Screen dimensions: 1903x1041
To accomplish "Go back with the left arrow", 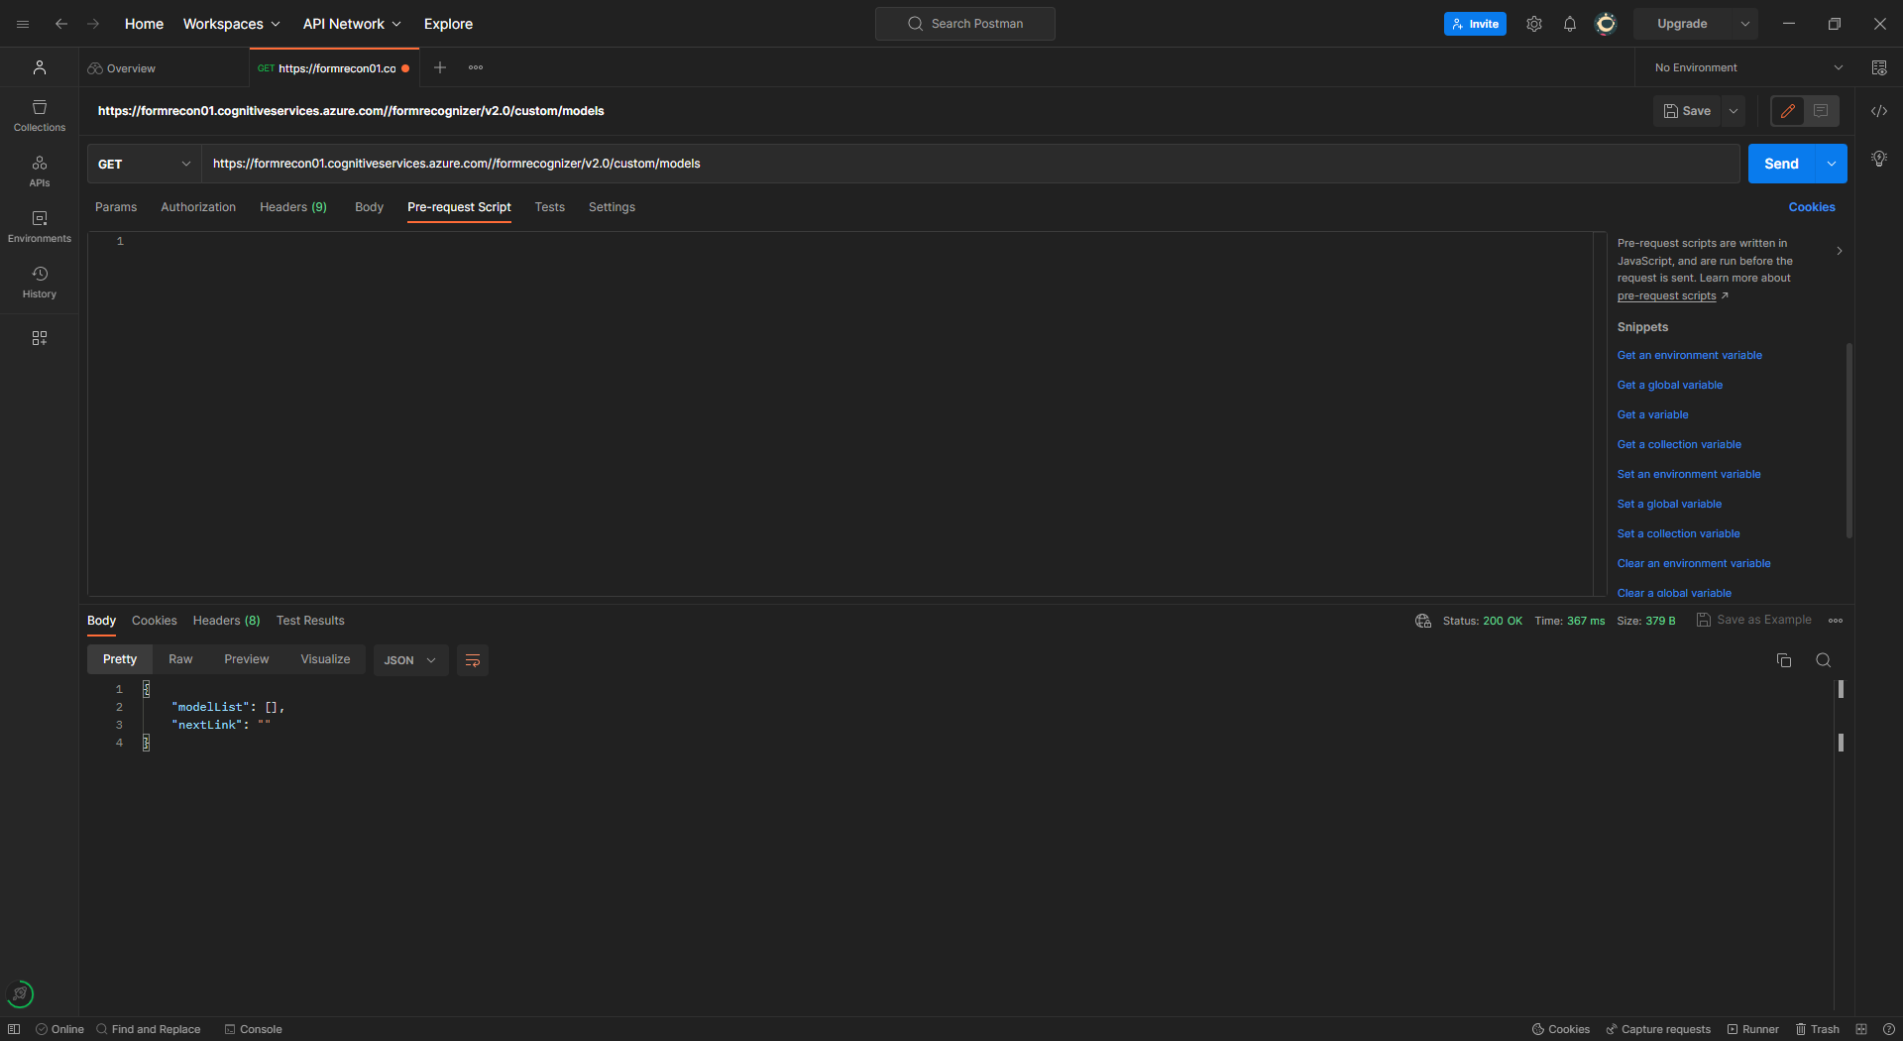I will [x=61, y=24].
